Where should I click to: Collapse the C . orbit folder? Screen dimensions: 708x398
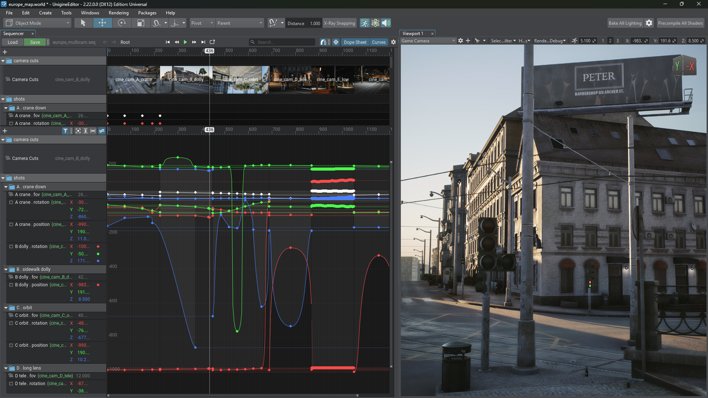pyautogui.click(x=6, y=308)
